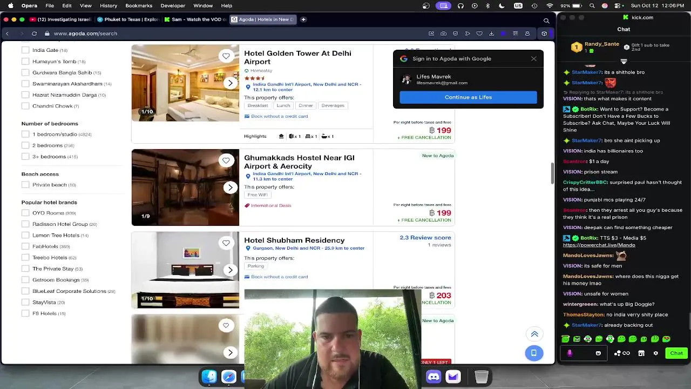Open Ghumakkads Hostel dorm photo thumbnail
The image size is (691, 389).
(x=185, y=187)
